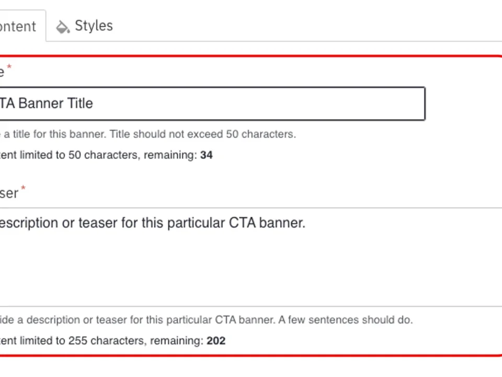Click the bold remaining count 202
Viewport: 502px width, 377px height.
tap(216, 340)
